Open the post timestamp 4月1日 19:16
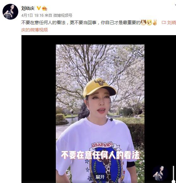176x183 pixels. click(32, 16)
